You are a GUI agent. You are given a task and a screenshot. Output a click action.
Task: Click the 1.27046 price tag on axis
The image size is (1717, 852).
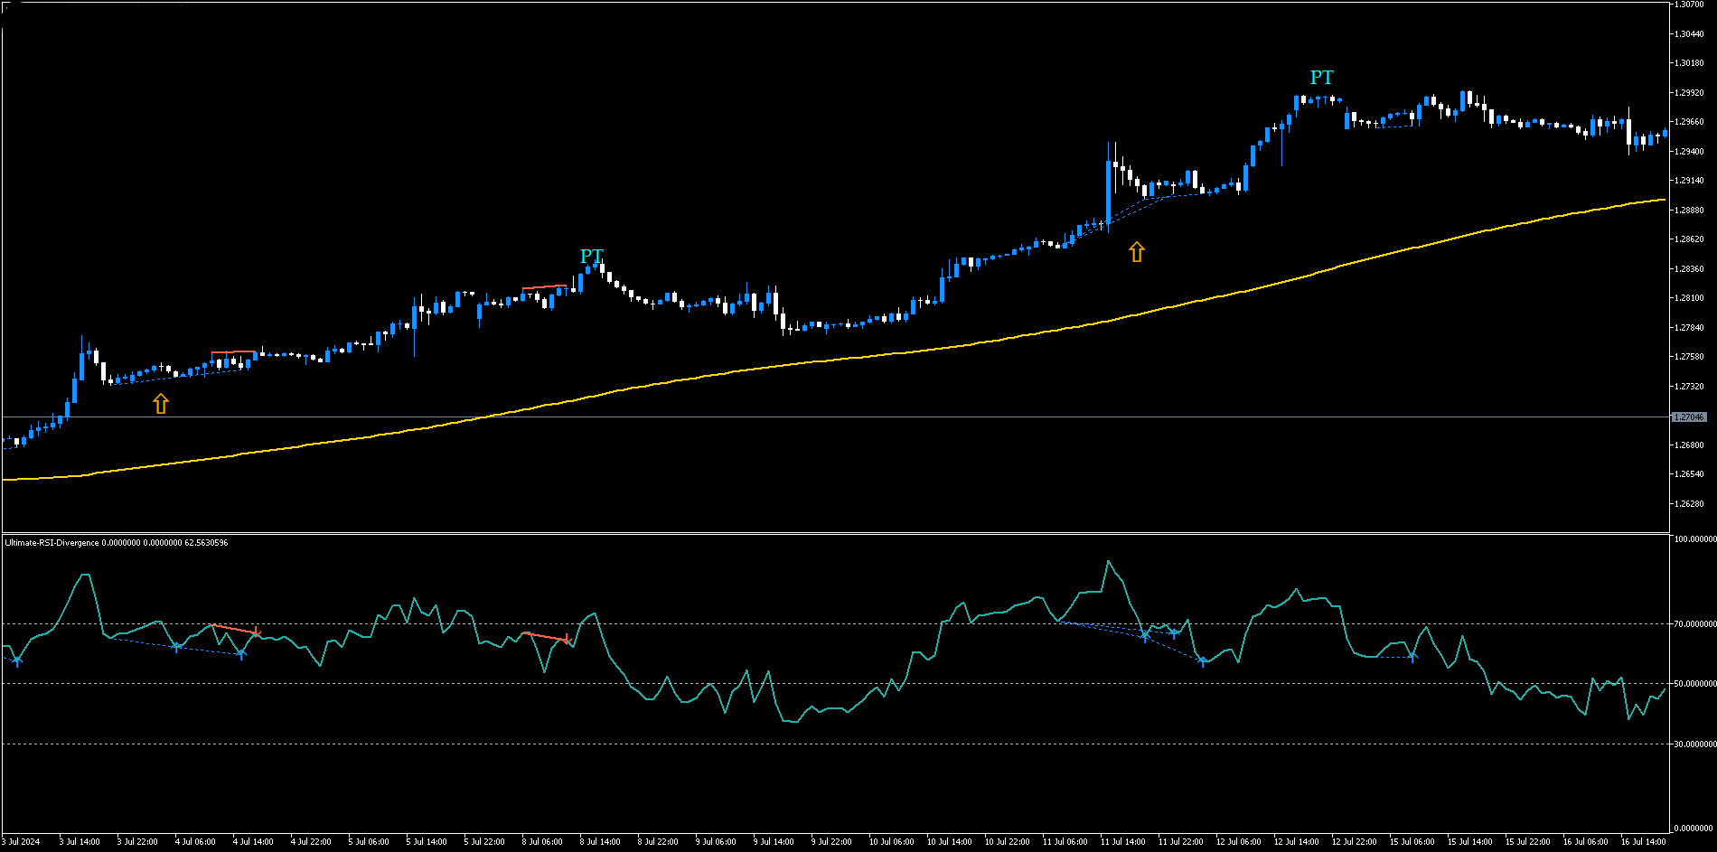(x=1688, y=417)
